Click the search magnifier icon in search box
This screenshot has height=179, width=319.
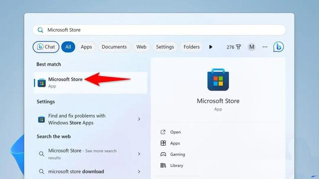click(x=40, y=30)
